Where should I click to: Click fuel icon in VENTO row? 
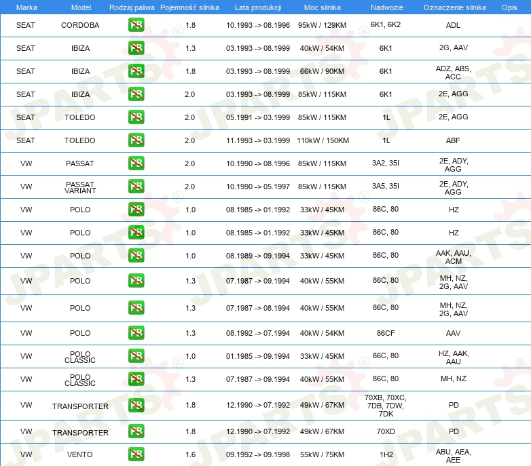(x=136, y=454)
